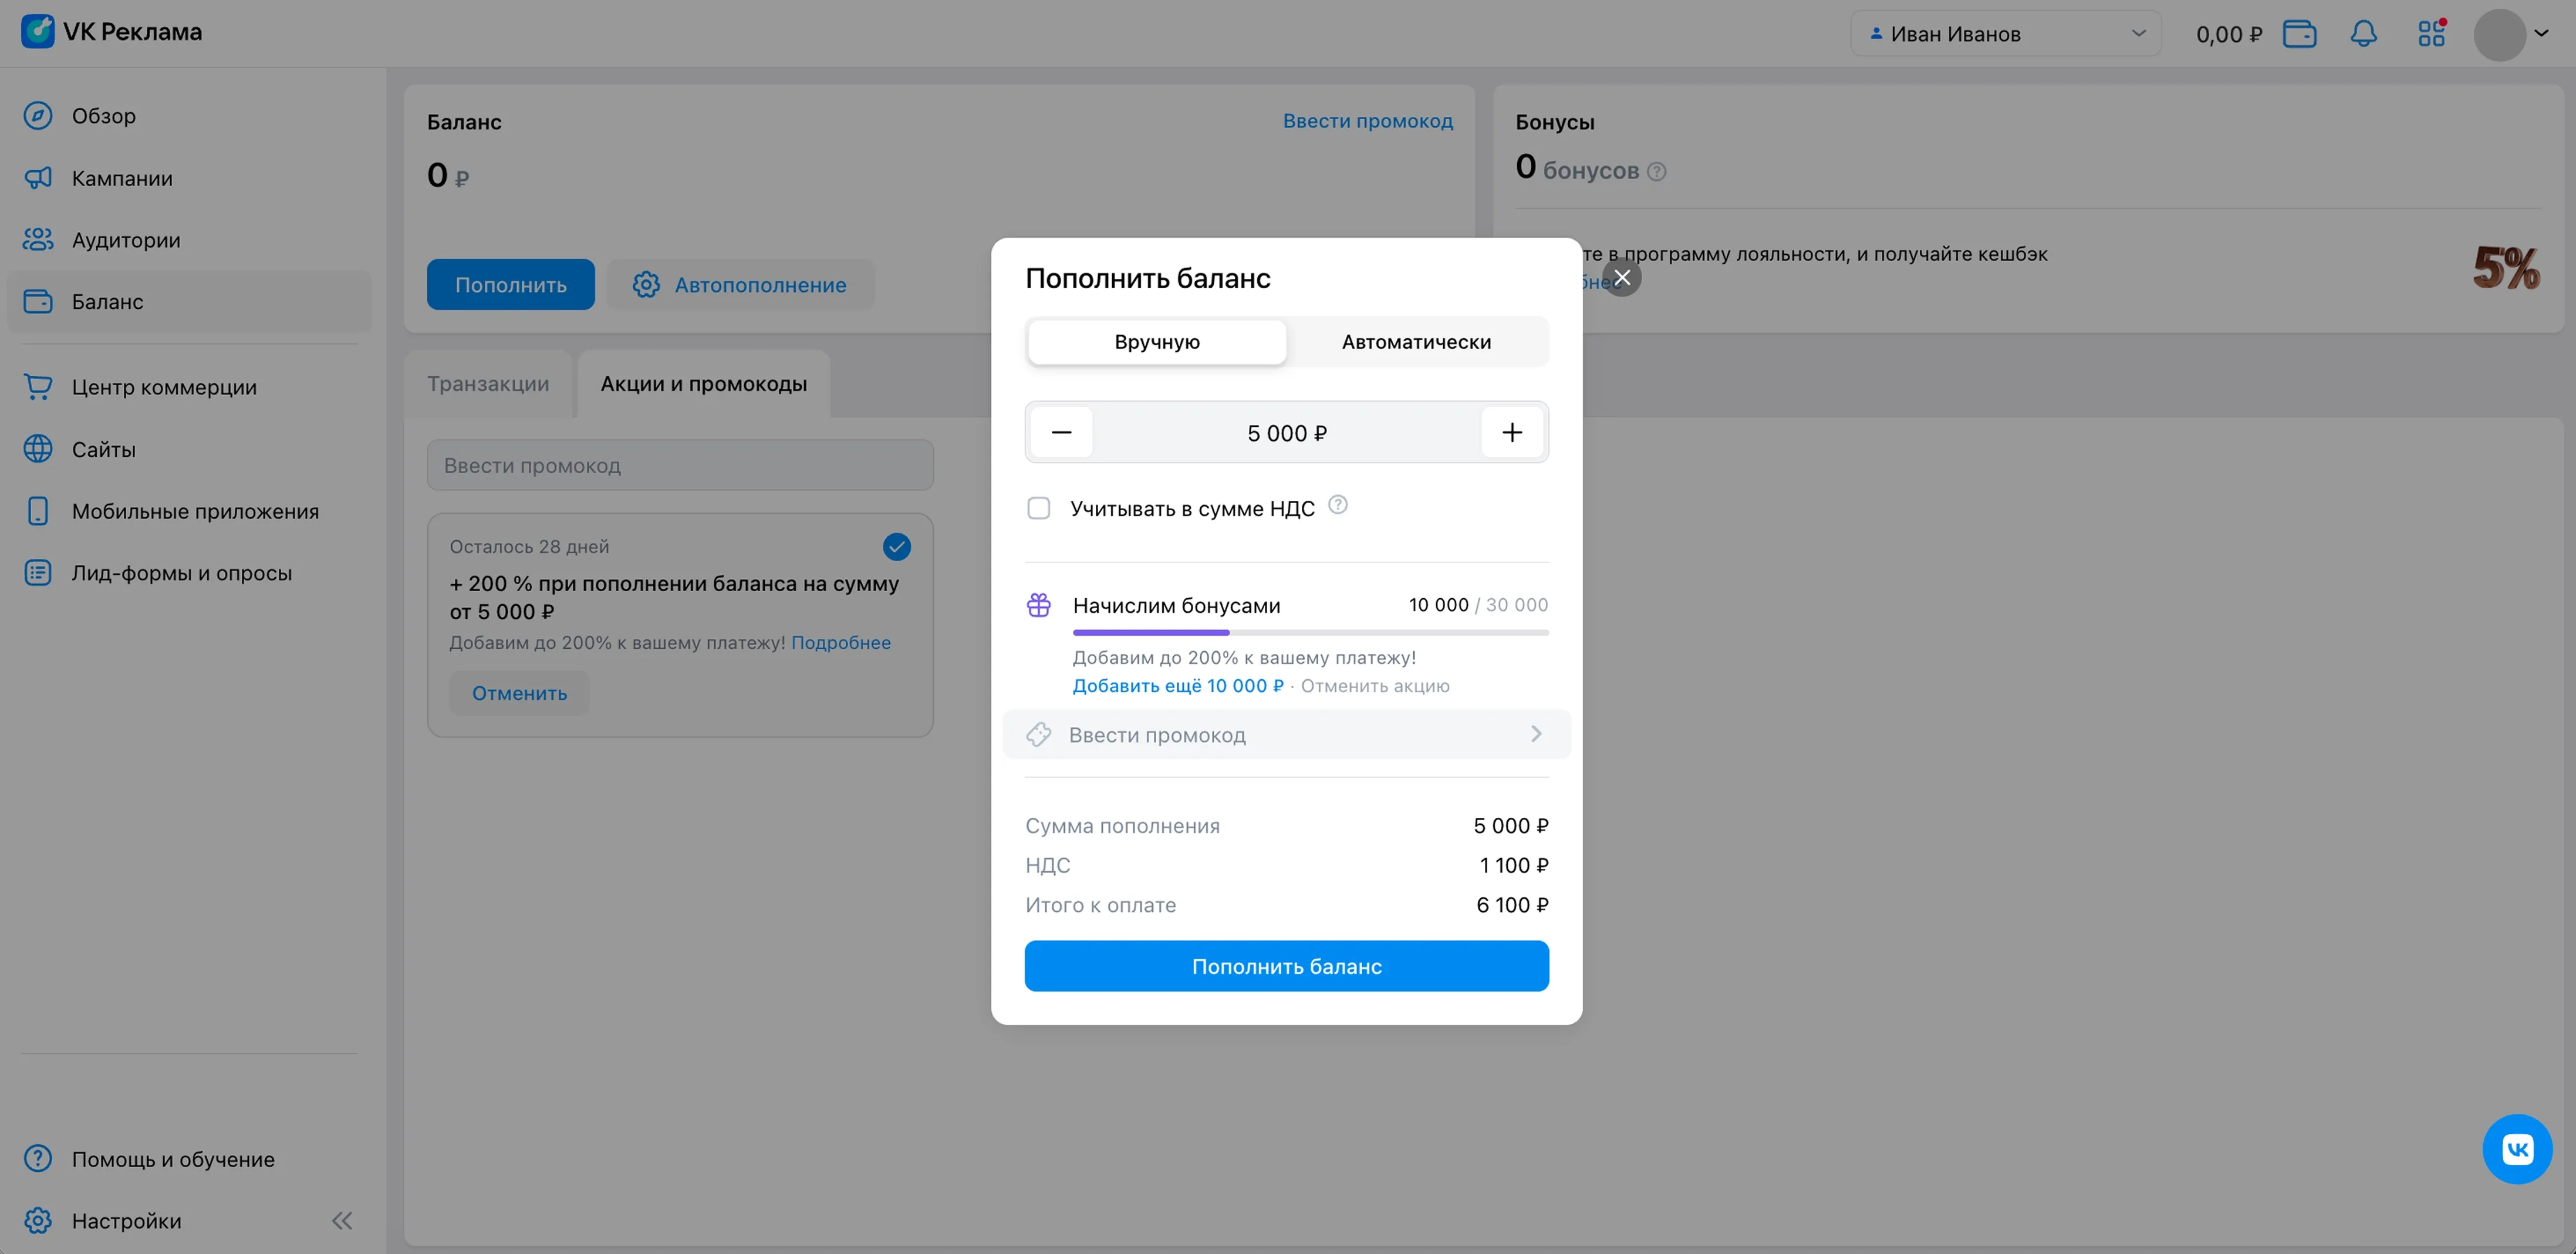Open the Мобильные приложения phone icon
2576x1254 pixels.
(38, 511)
